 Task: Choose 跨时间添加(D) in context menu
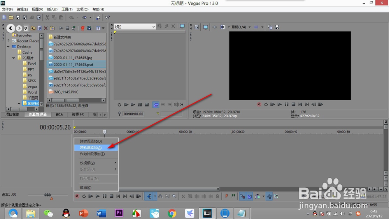point(96,141)
